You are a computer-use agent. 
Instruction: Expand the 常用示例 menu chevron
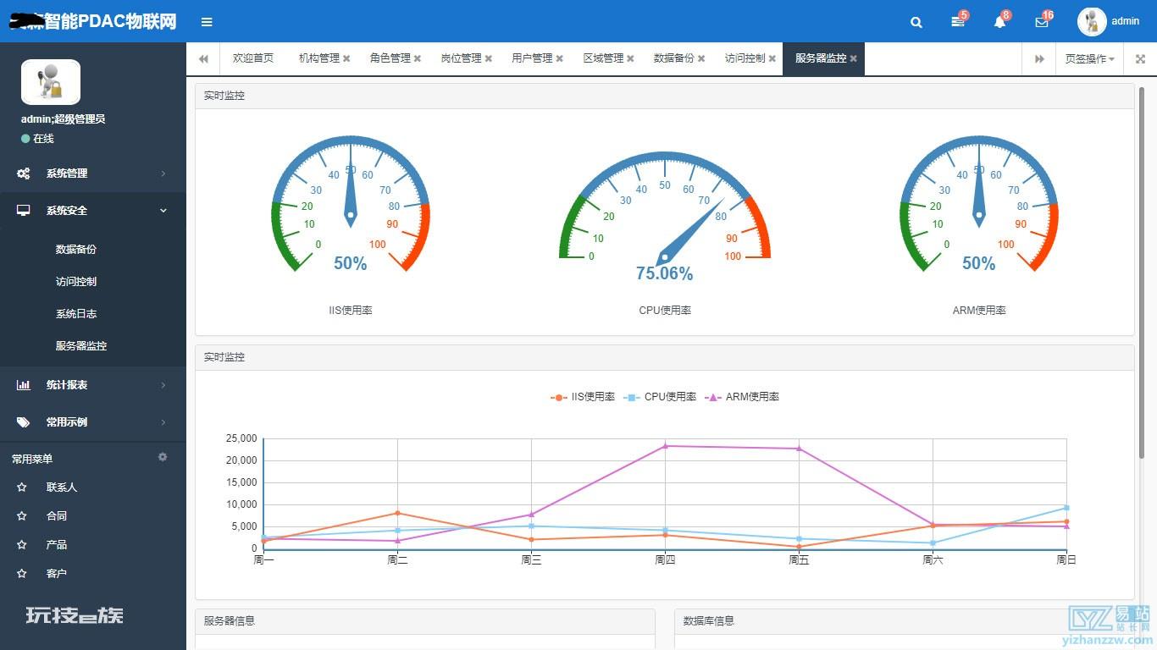pos(163,422)
